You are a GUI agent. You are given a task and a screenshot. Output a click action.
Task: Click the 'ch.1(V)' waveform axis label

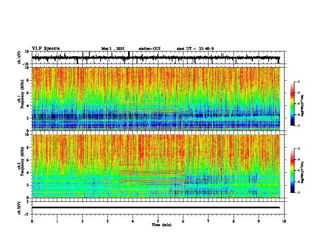coord(19,58)
